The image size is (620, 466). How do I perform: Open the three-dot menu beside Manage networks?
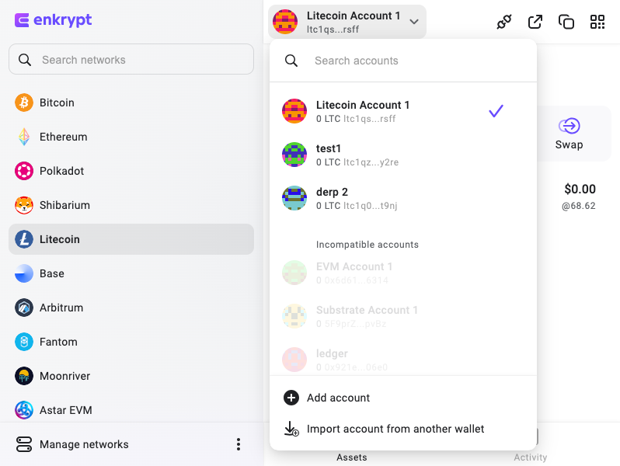238,444
